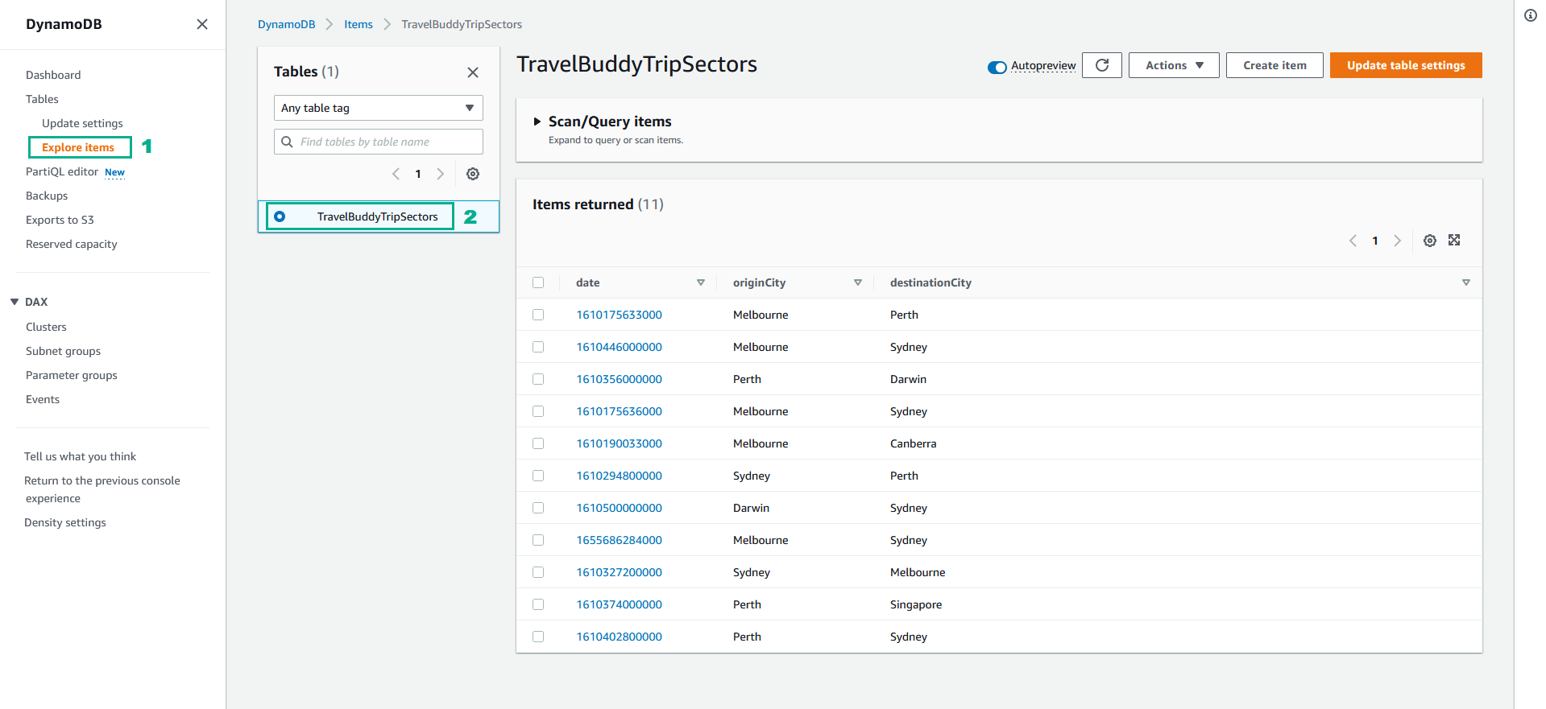
Task: Sort by the destinationCity column arrow
Action: (1466, 282)
